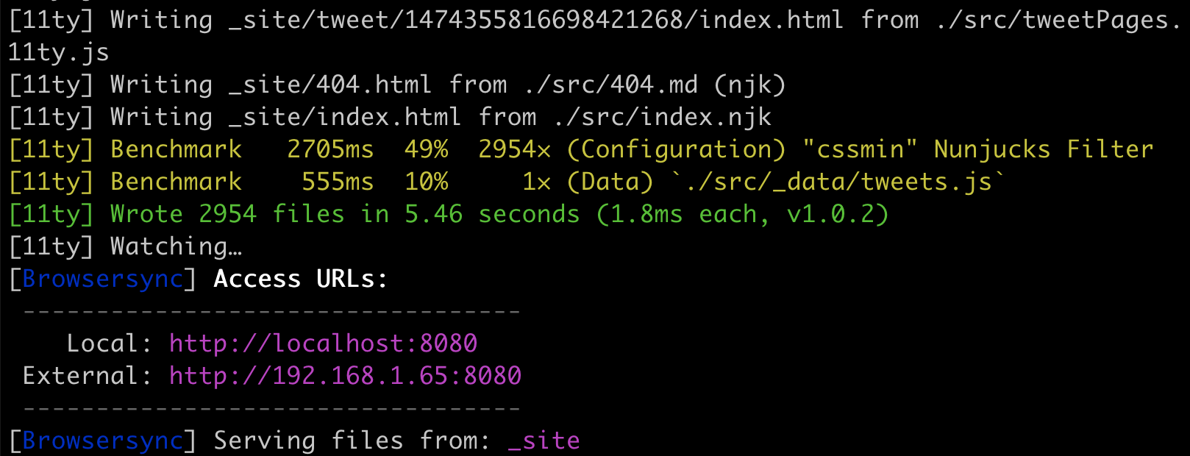This screenshot has height=456, width=1190.
Task: Click the "Access URLs:" heading text
Action: (x=300, y=279)
